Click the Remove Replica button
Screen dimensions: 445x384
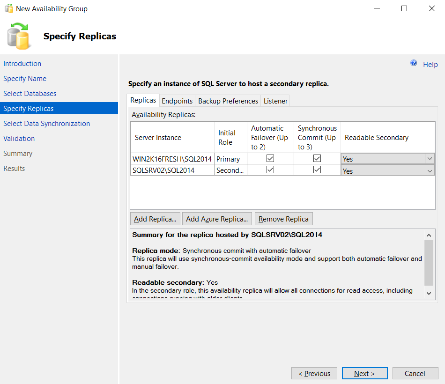coord(283,219)
